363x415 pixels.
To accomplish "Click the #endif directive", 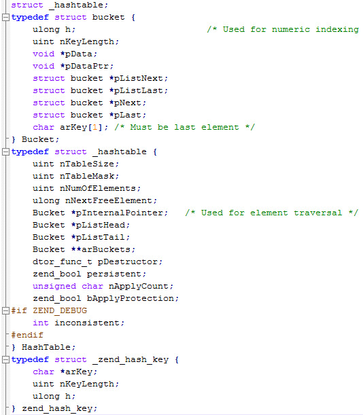I will (27, 335).
